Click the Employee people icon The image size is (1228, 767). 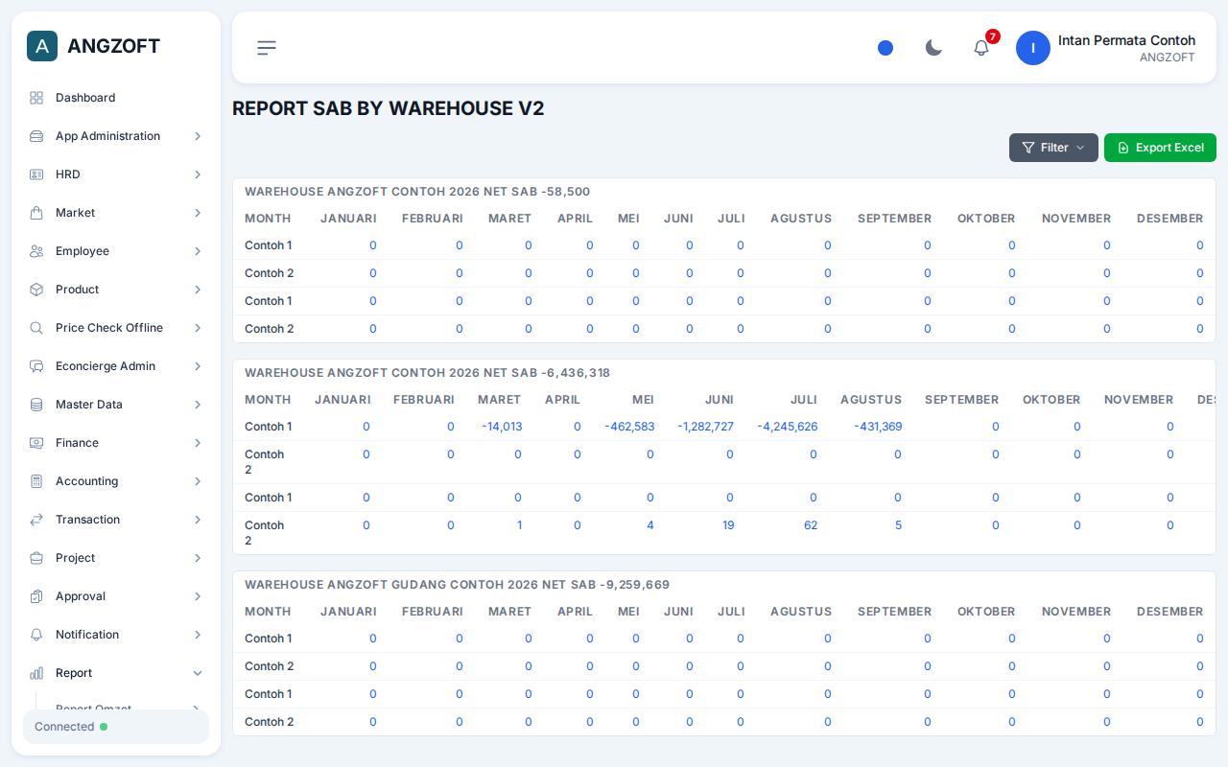[36, 251]
